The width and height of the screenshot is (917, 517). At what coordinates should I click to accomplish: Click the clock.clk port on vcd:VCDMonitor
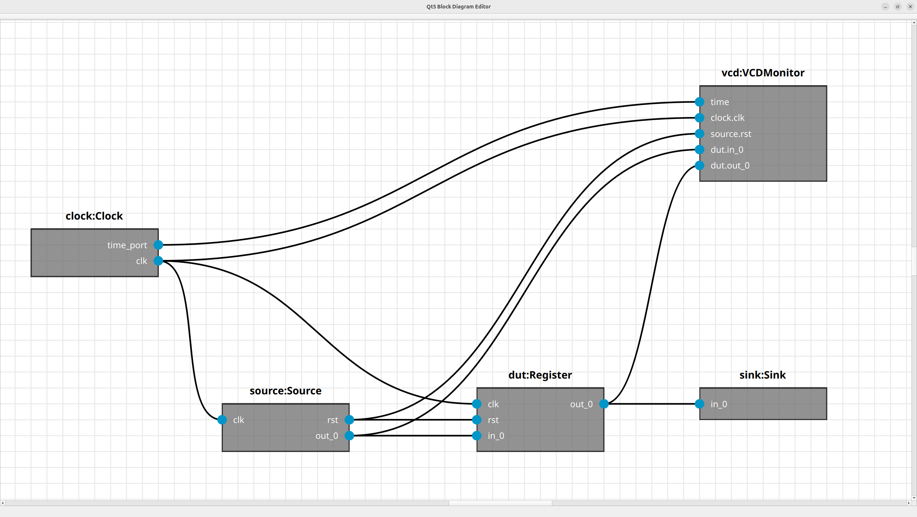click(x=699, y=118)
